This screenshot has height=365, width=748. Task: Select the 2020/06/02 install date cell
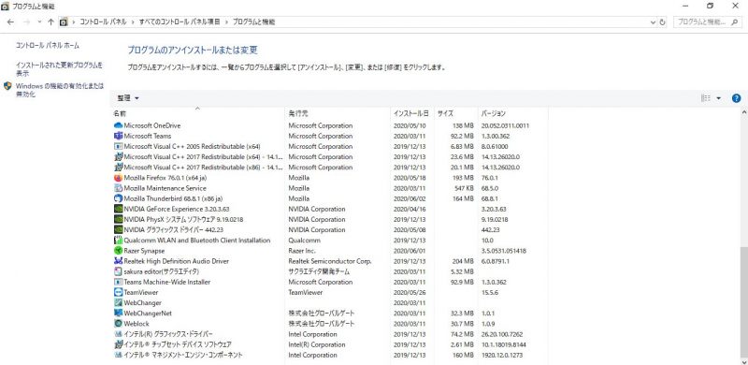click(x=410, y=198)
